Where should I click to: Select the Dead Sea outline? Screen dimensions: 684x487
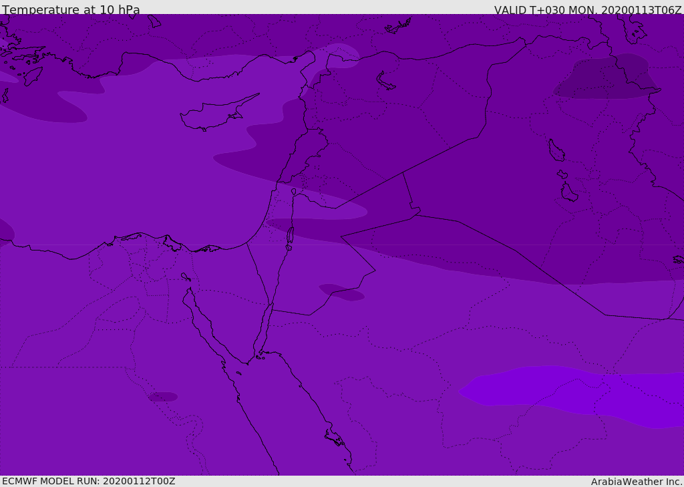point(291,236)
